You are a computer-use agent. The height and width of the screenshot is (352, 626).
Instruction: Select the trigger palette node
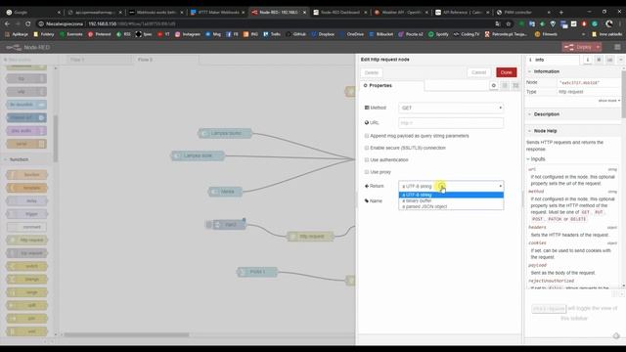(26, 214)
